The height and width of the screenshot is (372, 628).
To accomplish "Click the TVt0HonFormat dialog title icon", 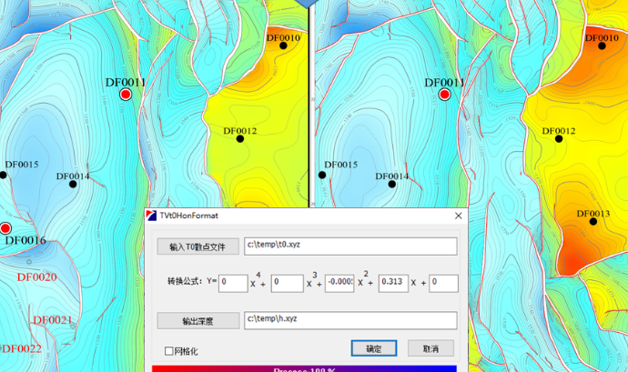I will pos(151,216).
